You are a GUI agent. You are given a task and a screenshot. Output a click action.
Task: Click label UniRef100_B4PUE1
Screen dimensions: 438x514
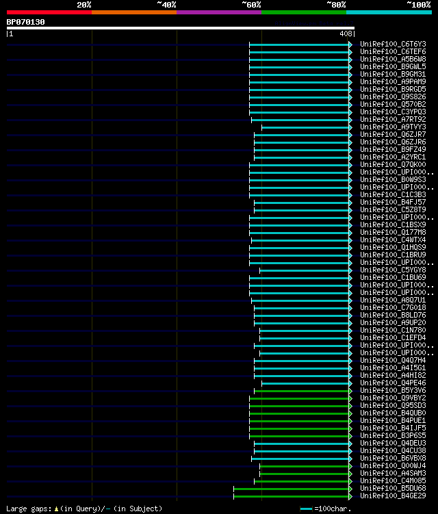click(x=393, y=421)
